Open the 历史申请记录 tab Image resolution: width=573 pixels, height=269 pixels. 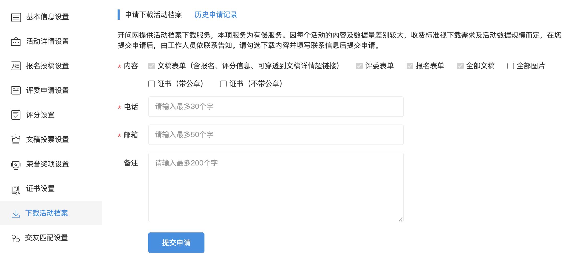pos(216,15)
